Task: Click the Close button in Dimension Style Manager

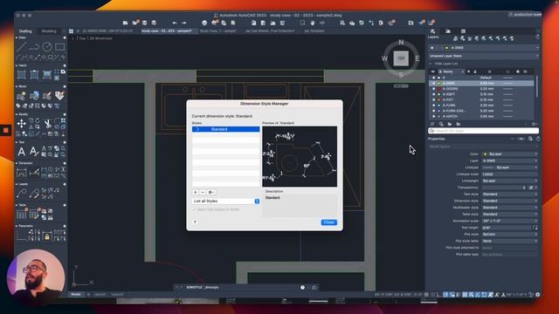Action: point(328,222)
